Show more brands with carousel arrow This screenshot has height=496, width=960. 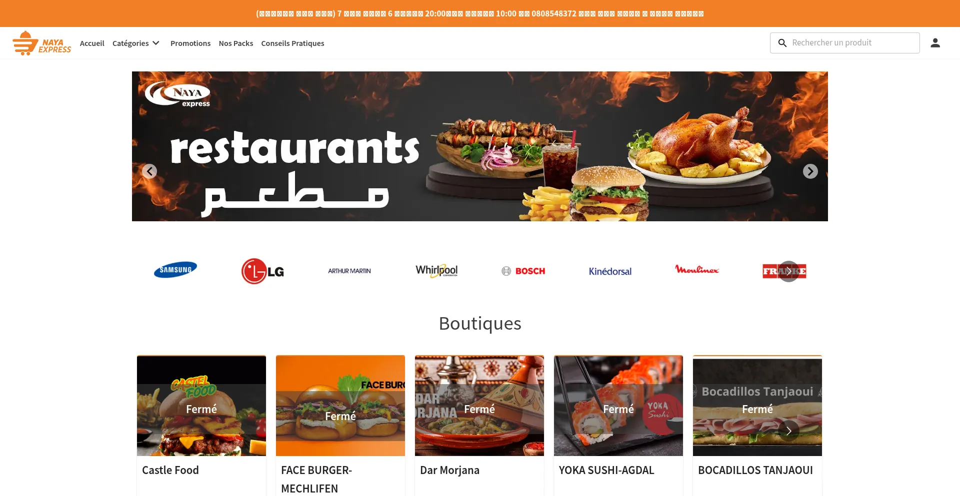[x=788, y=271]
